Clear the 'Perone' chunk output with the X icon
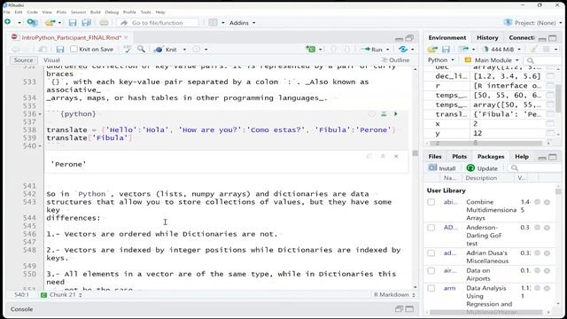Viewport: 567px width, 319px height. [x=396, y=156]
